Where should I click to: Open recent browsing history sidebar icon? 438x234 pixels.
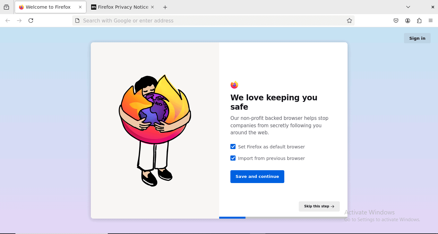pyautogui.click(x=6, y=7)
